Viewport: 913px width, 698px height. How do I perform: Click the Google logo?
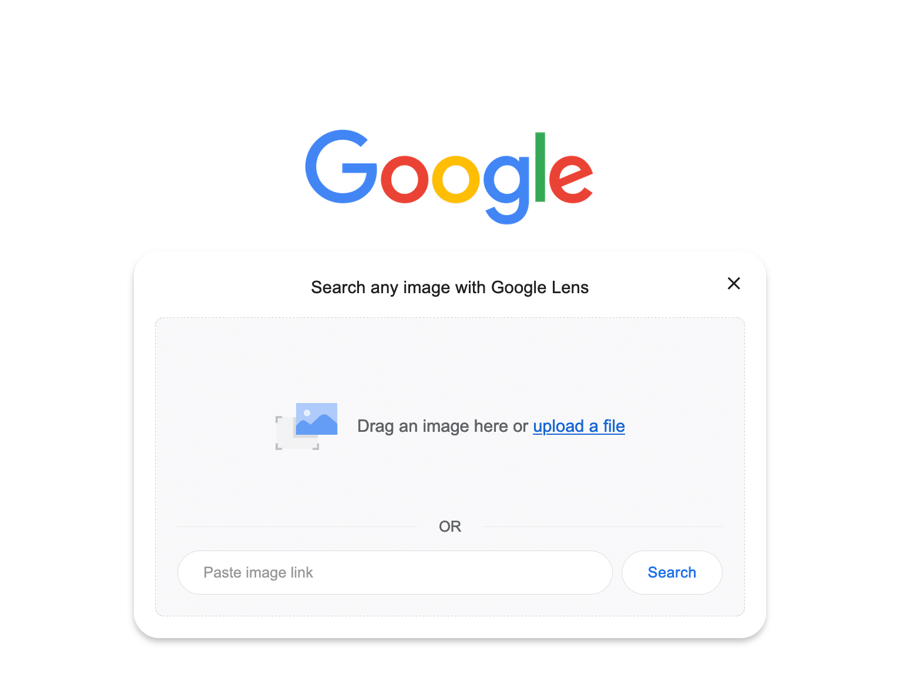449,176
